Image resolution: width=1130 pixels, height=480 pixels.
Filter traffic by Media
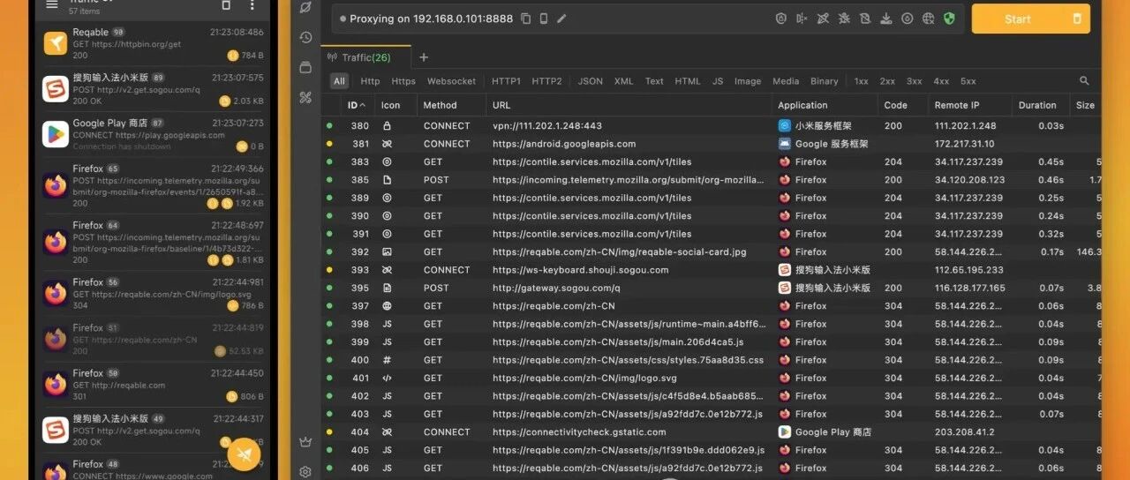click(x=786, y=81)
